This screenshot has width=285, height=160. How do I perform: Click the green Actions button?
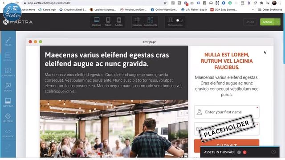point(267,22)
